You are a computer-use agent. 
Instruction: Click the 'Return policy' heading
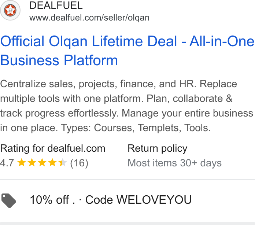[158, 148]
